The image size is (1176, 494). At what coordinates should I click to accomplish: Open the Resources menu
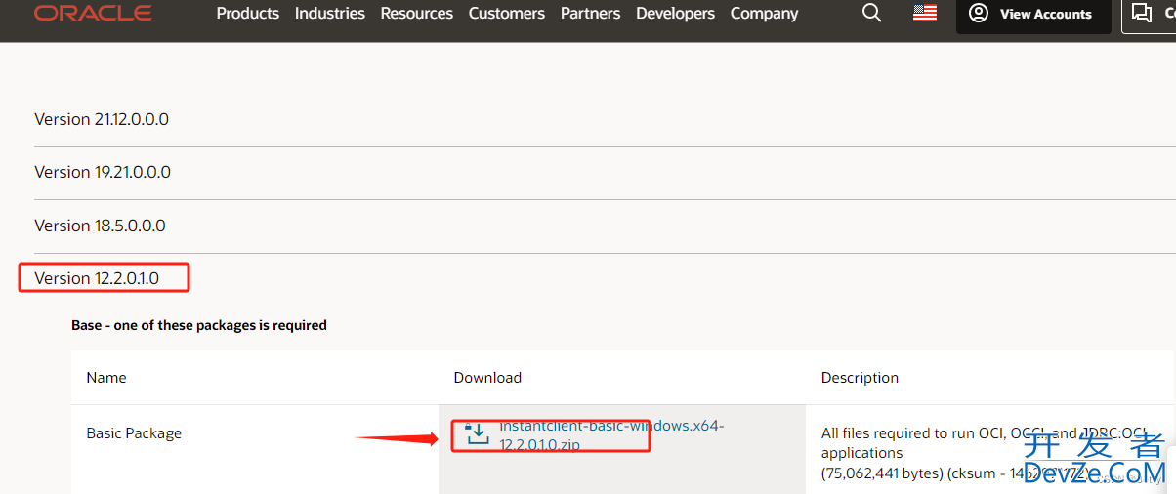[x=417, y=14]
